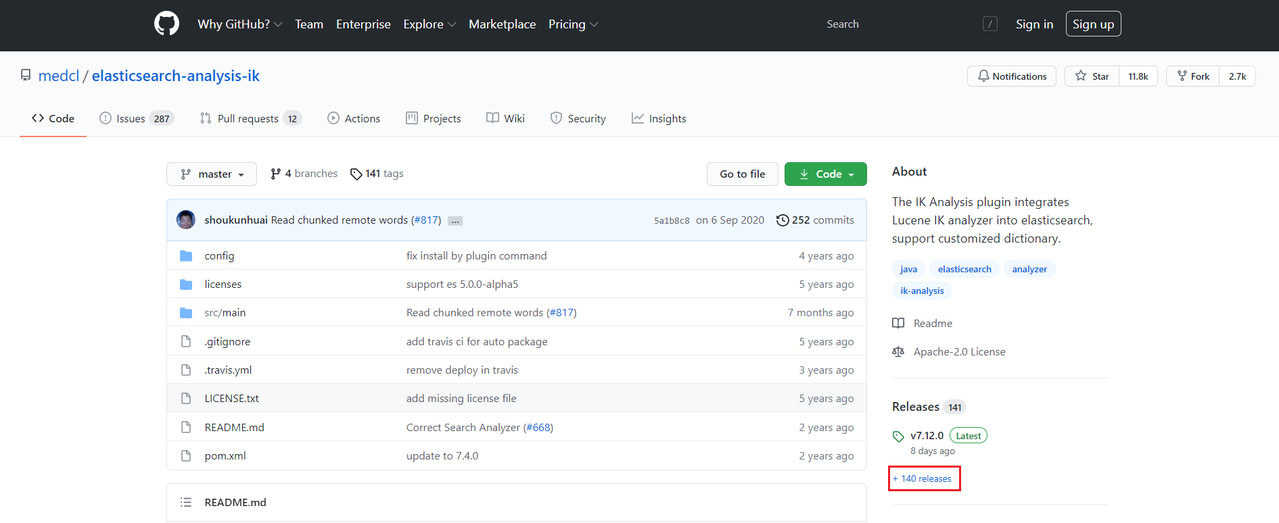Click the Search input field
This screenshot has height=523, width=1279.
900,24
